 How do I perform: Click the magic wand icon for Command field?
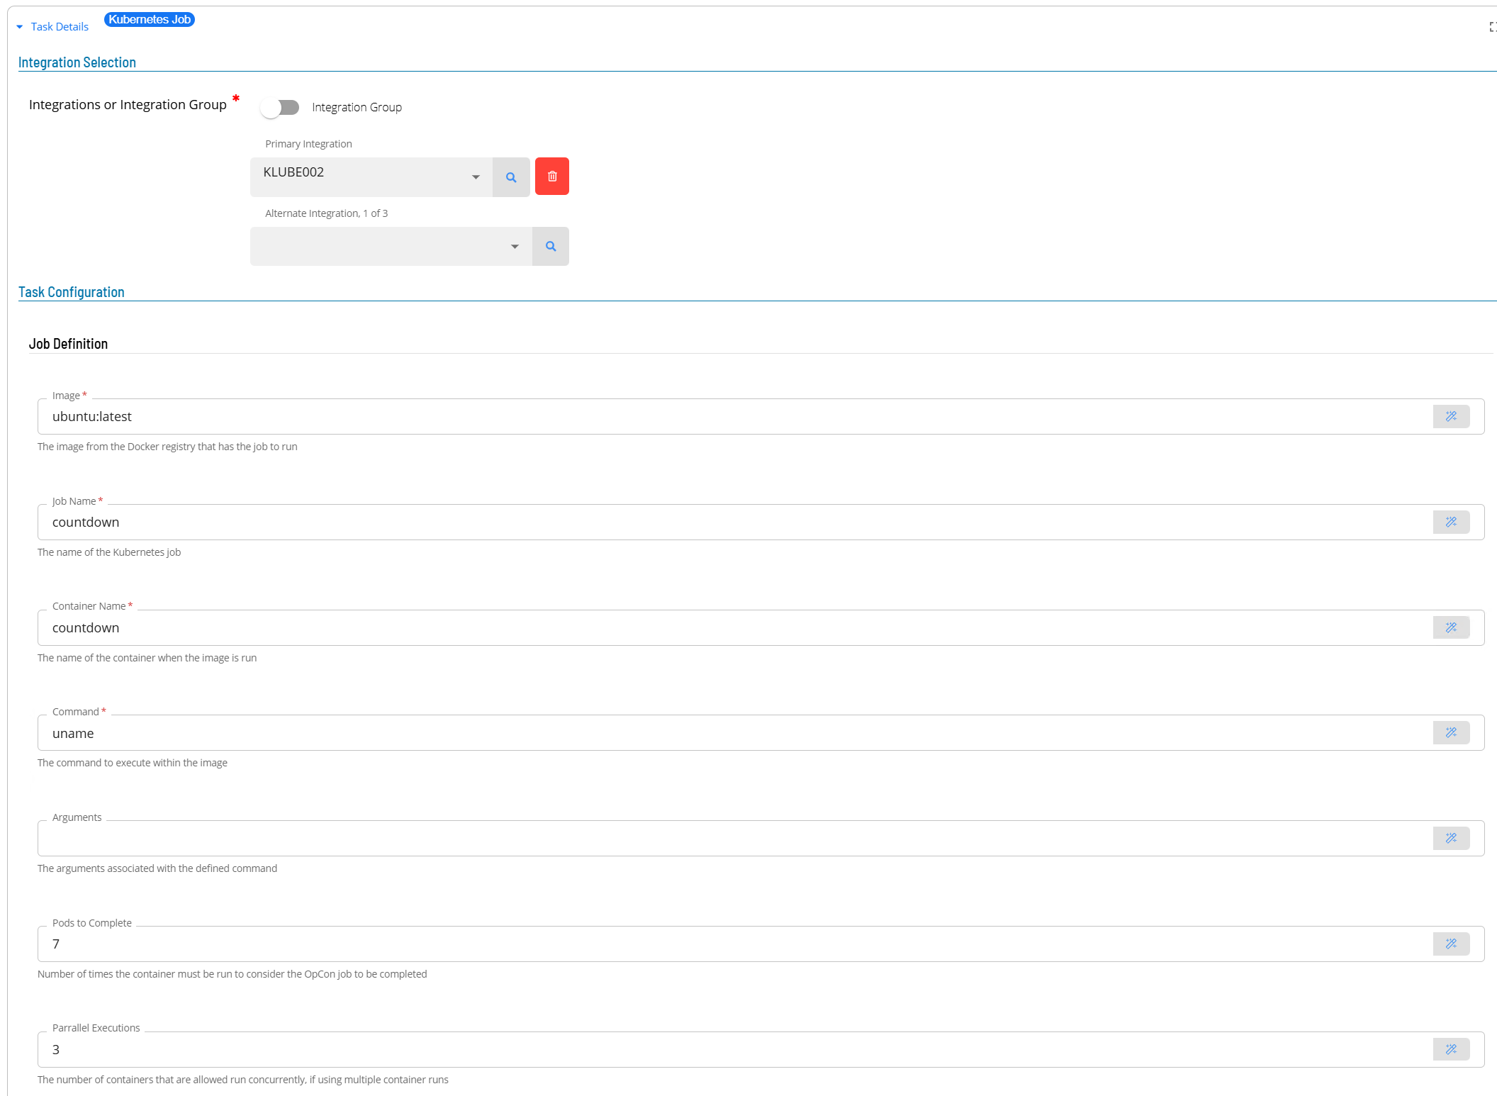click(1451, 732)
